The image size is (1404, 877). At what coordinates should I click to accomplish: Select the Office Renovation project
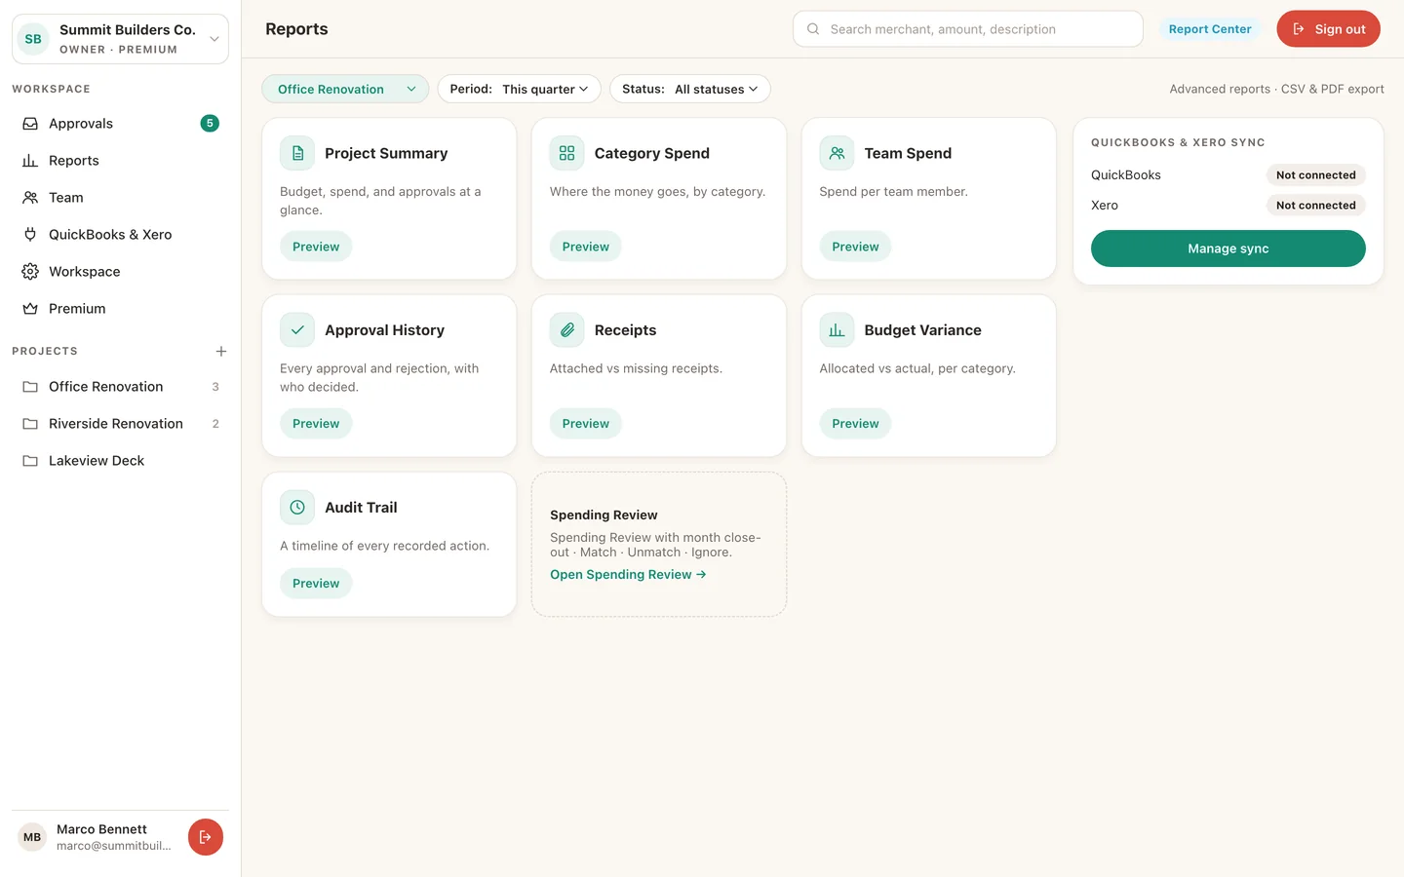click(120, 387)
